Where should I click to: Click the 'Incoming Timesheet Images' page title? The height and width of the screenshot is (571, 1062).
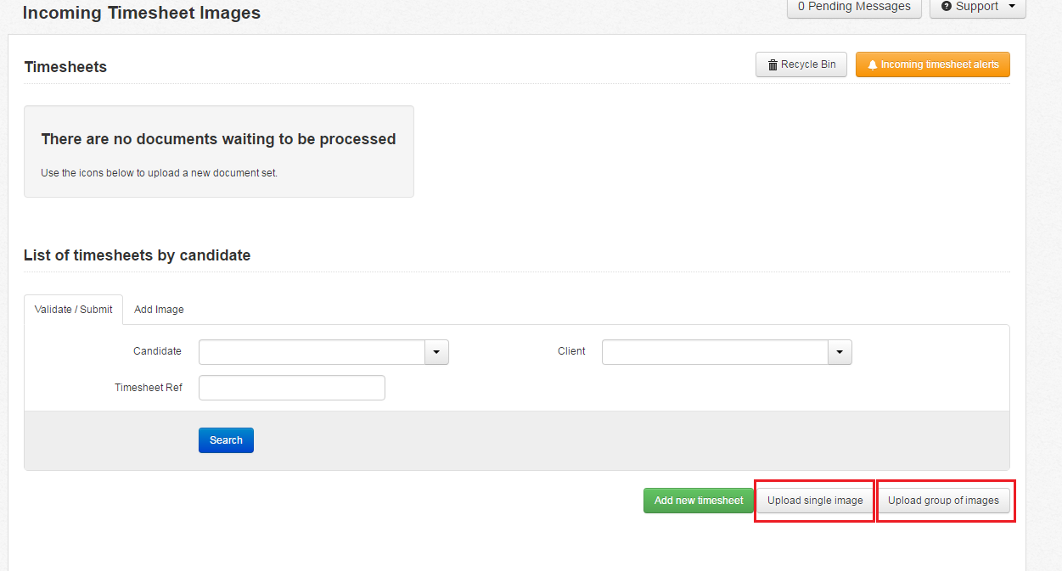[142, 13]
